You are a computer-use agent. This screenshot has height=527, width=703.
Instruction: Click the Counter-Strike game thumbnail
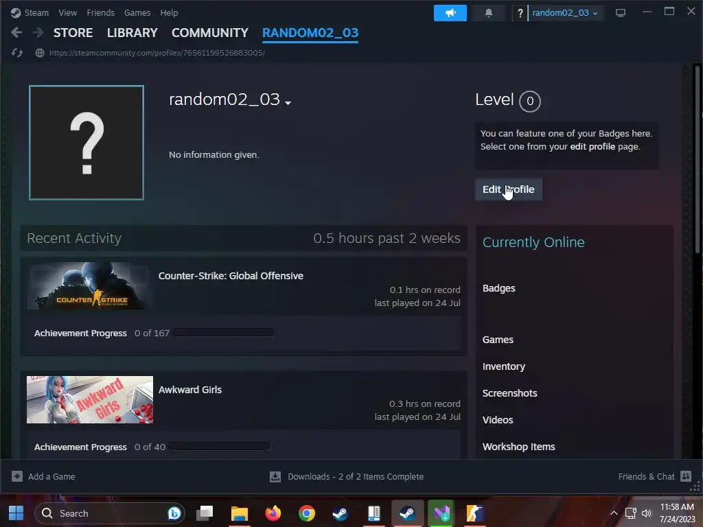(x=90, y=286)
